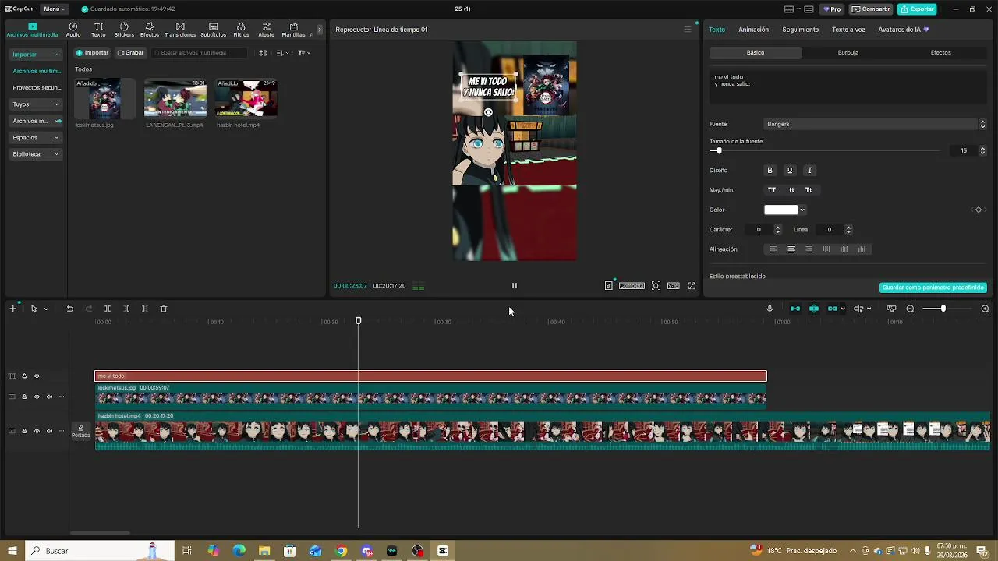Screen dimensions: 998x561
Task: Zoom out the timeline
Action: 910,309
